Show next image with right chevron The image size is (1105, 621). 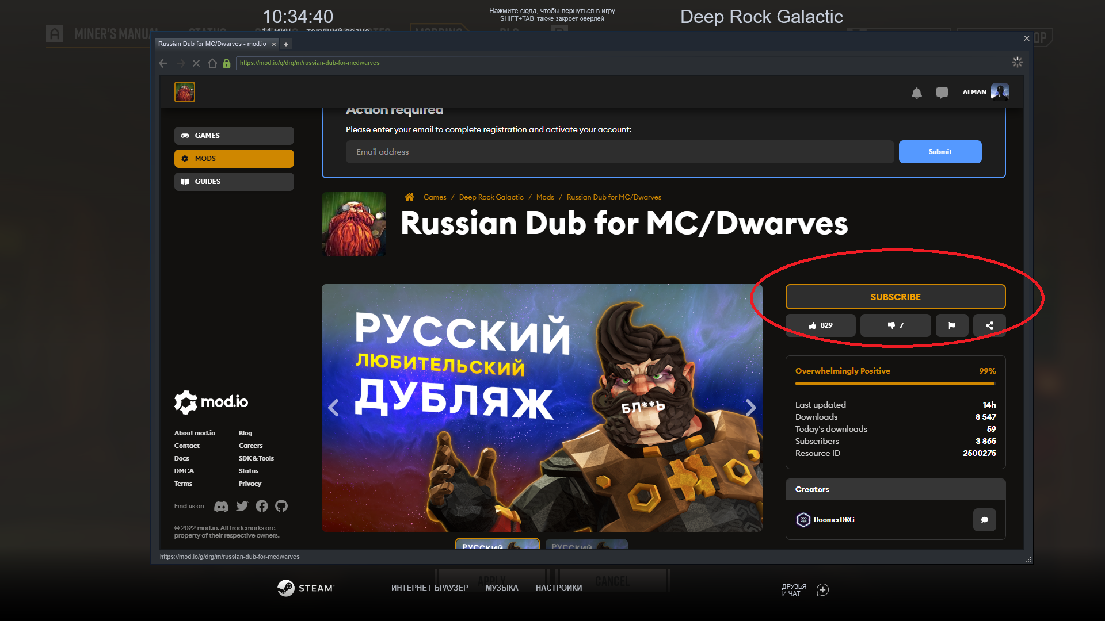(750, 408)
